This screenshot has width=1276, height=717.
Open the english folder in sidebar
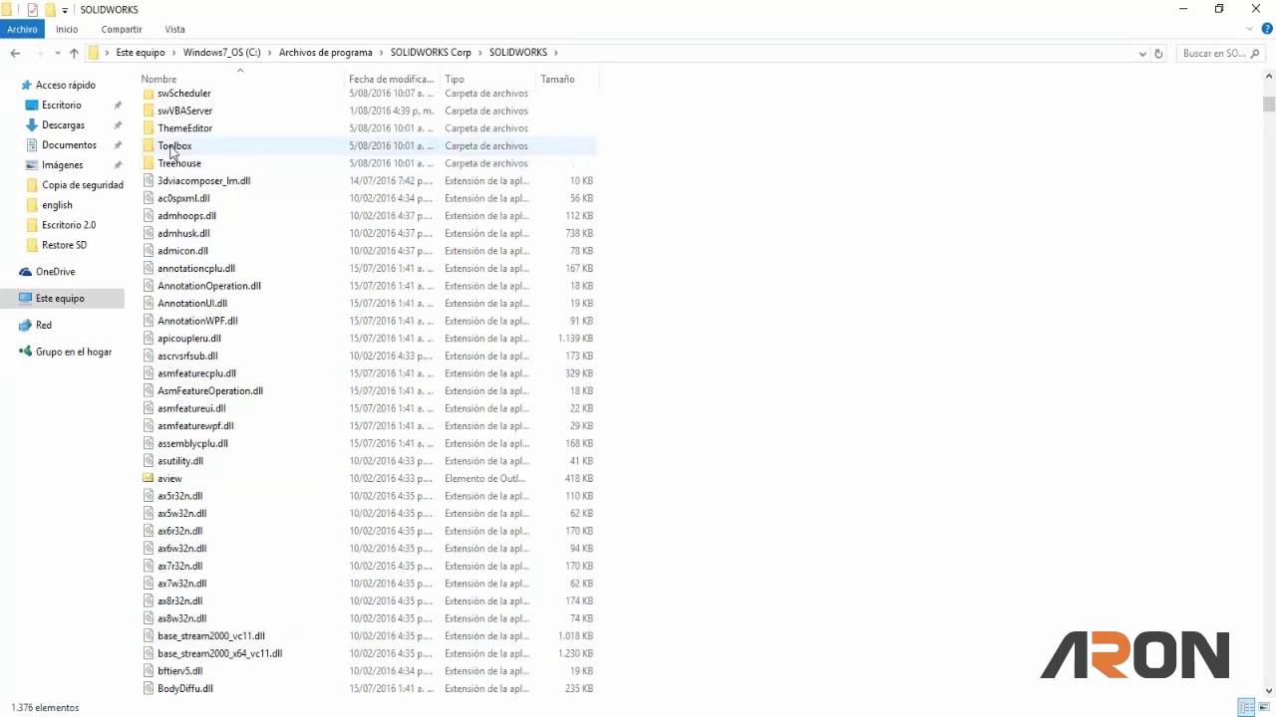(57, 205)
